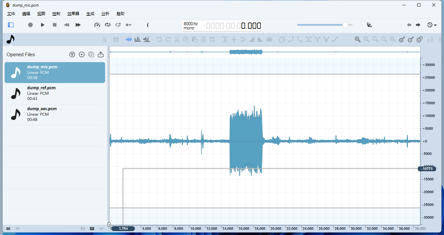This screenshot has height=235, width=444.
Task: Click the arrows-toward-line icon
Action: coord(234,40)
